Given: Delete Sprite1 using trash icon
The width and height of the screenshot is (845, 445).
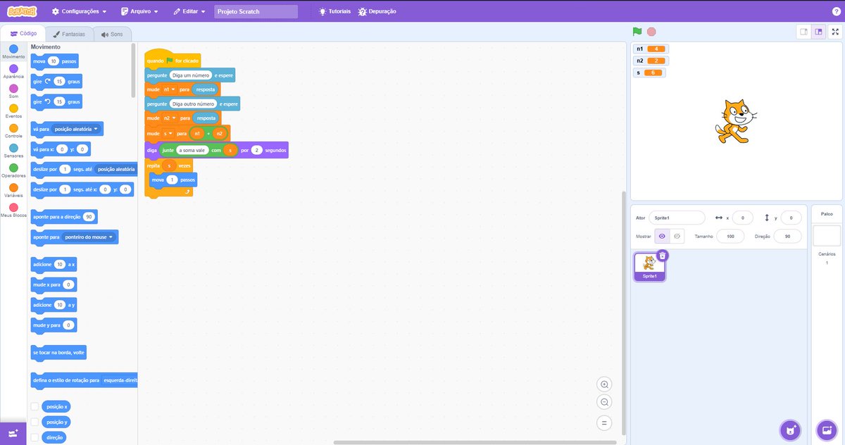Looking at the screenshot, I should coord(662,256).
